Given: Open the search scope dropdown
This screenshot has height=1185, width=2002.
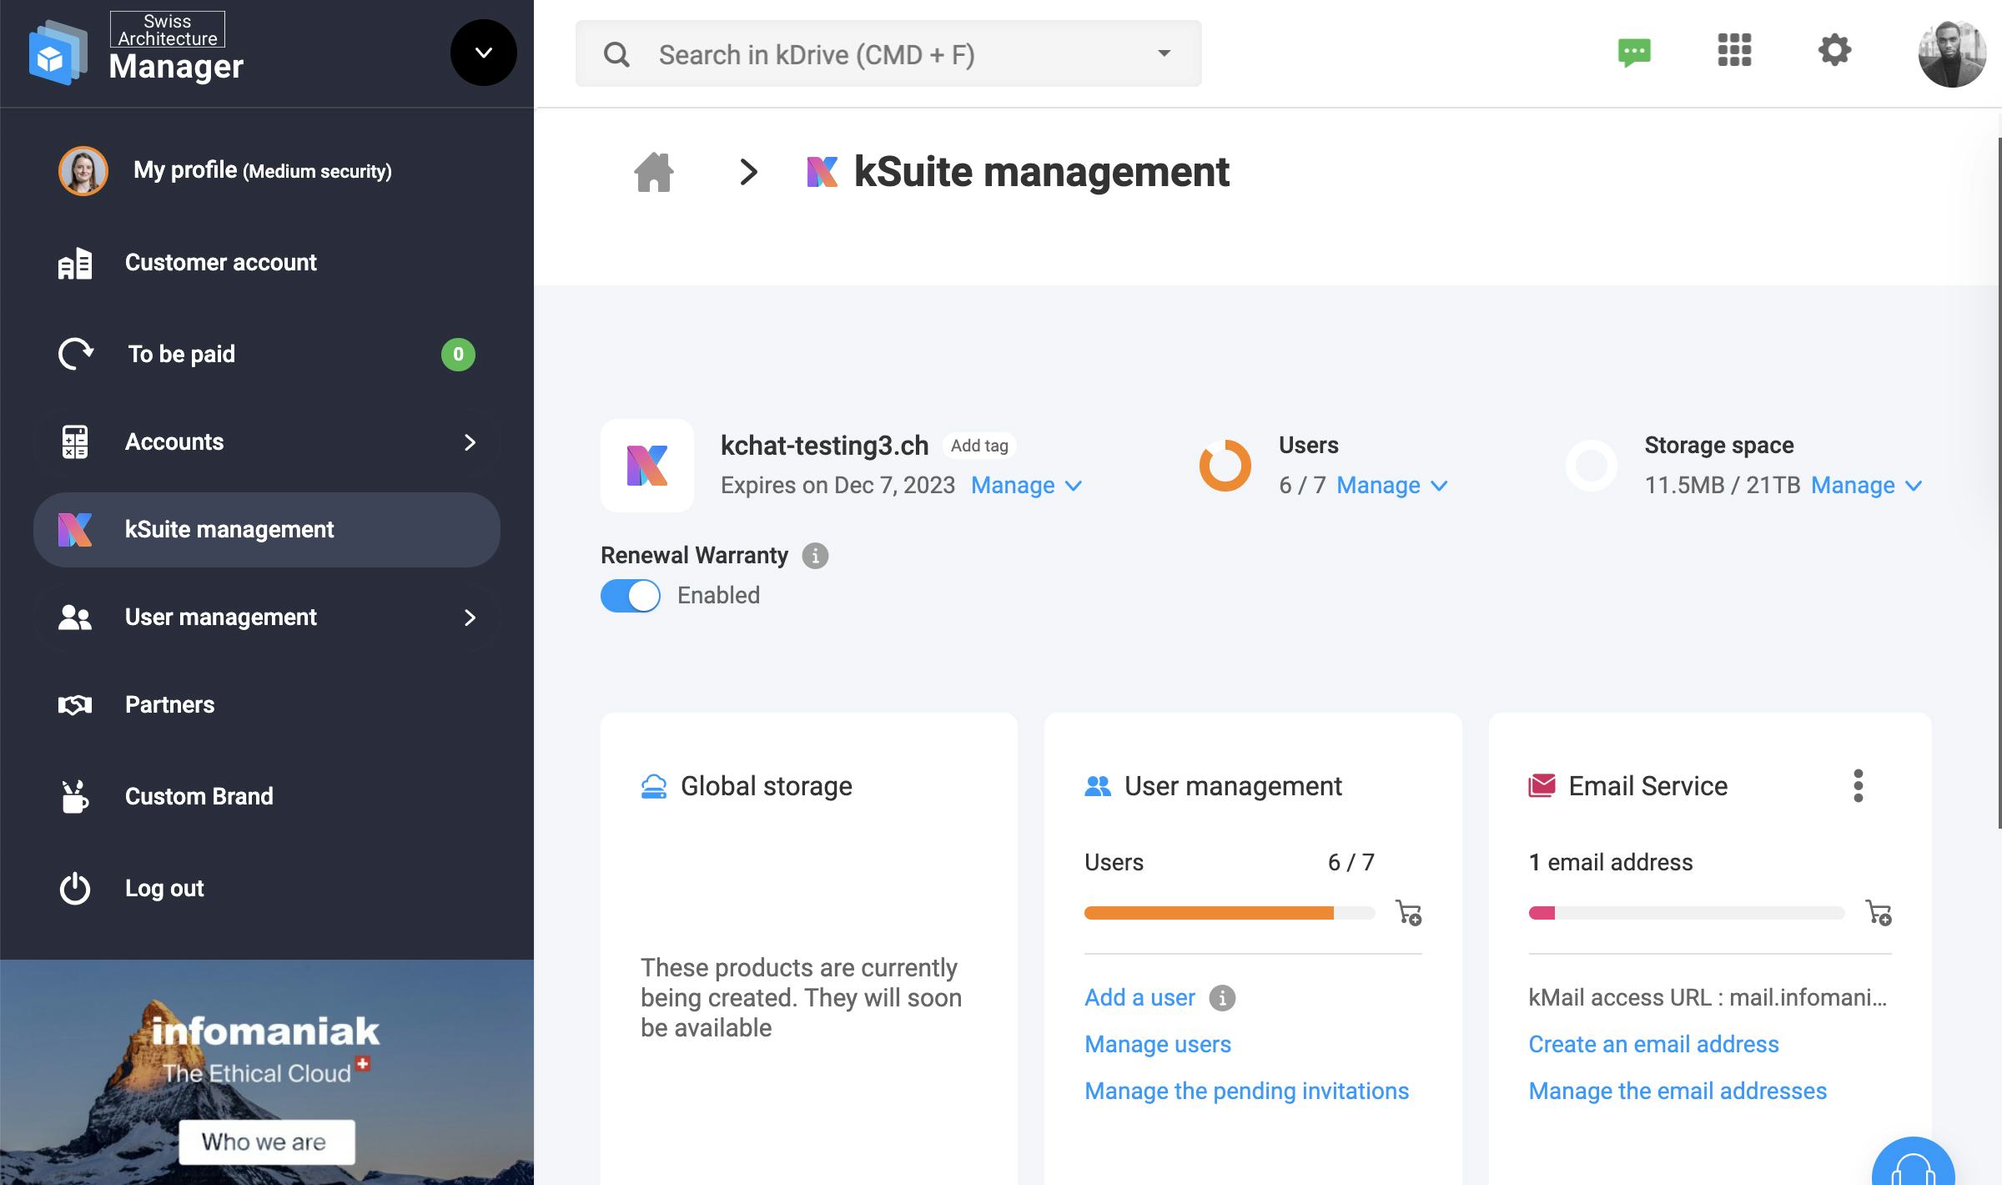Looking at the screenshot, I should (x=1163, y=53).
